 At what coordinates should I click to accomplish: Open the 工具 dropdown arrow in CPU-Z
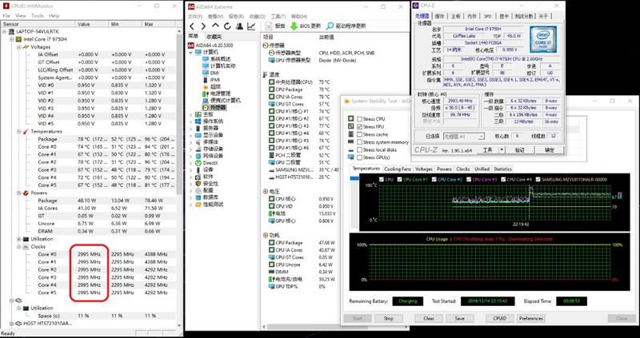[x=502, y=150]
